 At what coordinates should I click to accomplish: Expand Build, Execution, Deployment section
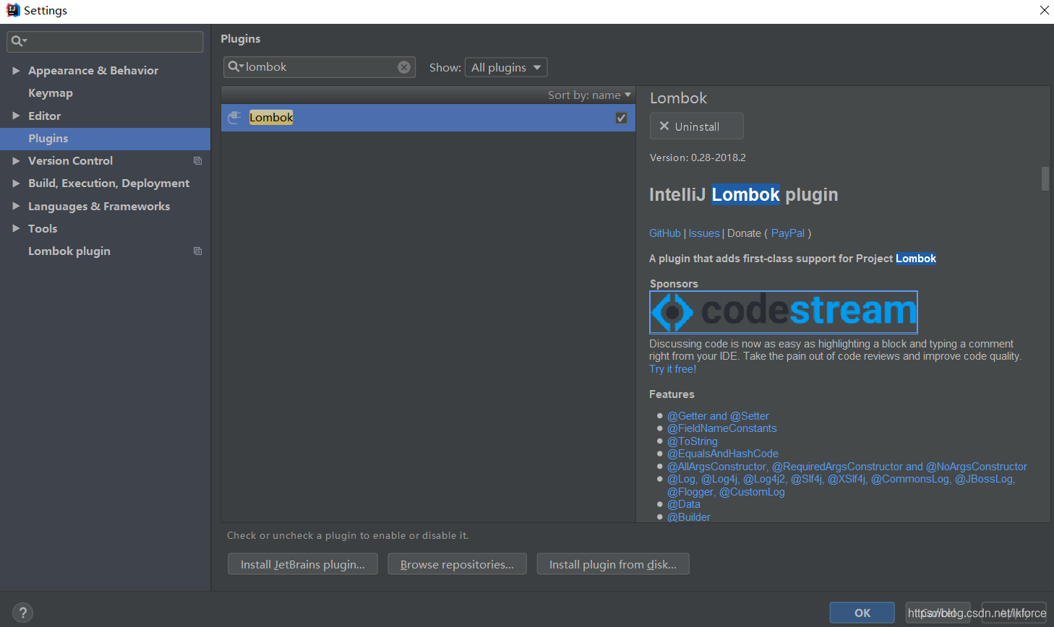tap(16, 183)
